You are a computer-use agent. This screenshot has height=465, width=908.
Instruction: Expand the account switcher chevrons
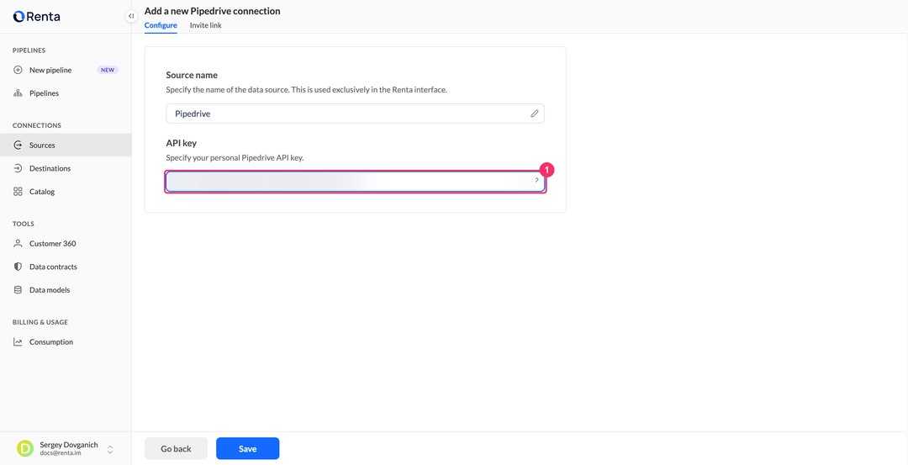click(x=110, y=449)
